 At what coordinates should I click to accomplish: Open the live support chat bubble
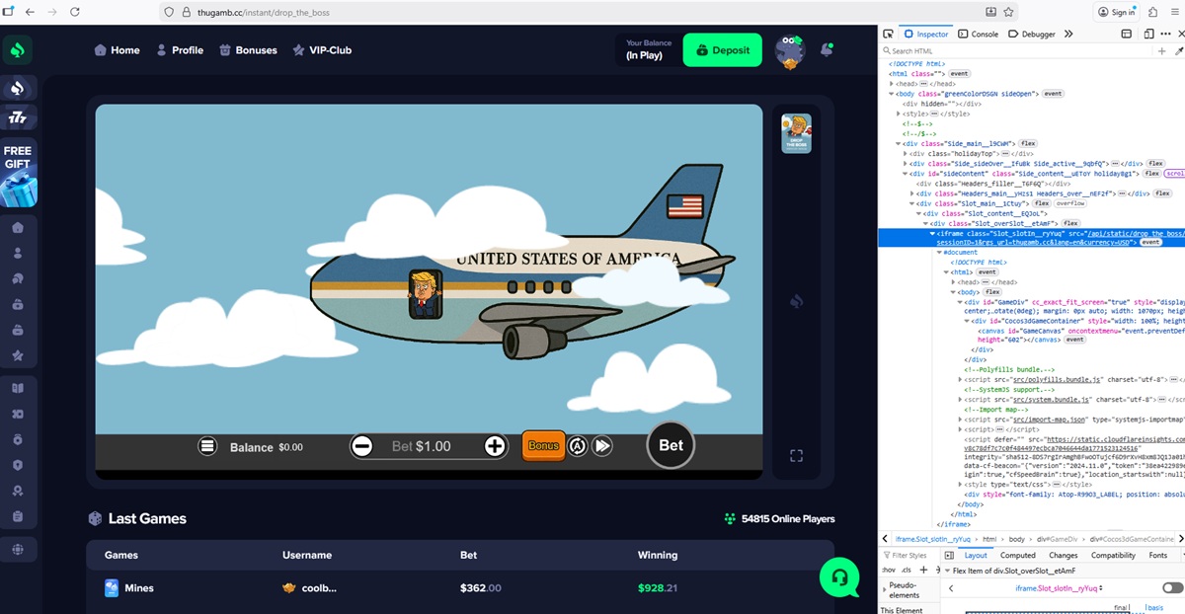838,576
